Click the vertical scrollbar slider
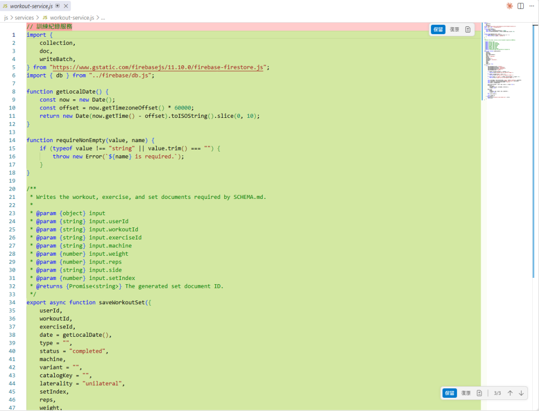The image size is (539, 411). pyautogui.click(x=533, y=151)
